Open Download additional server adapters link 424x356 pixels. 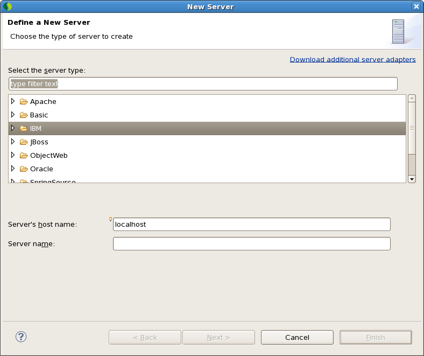(352, 60)
